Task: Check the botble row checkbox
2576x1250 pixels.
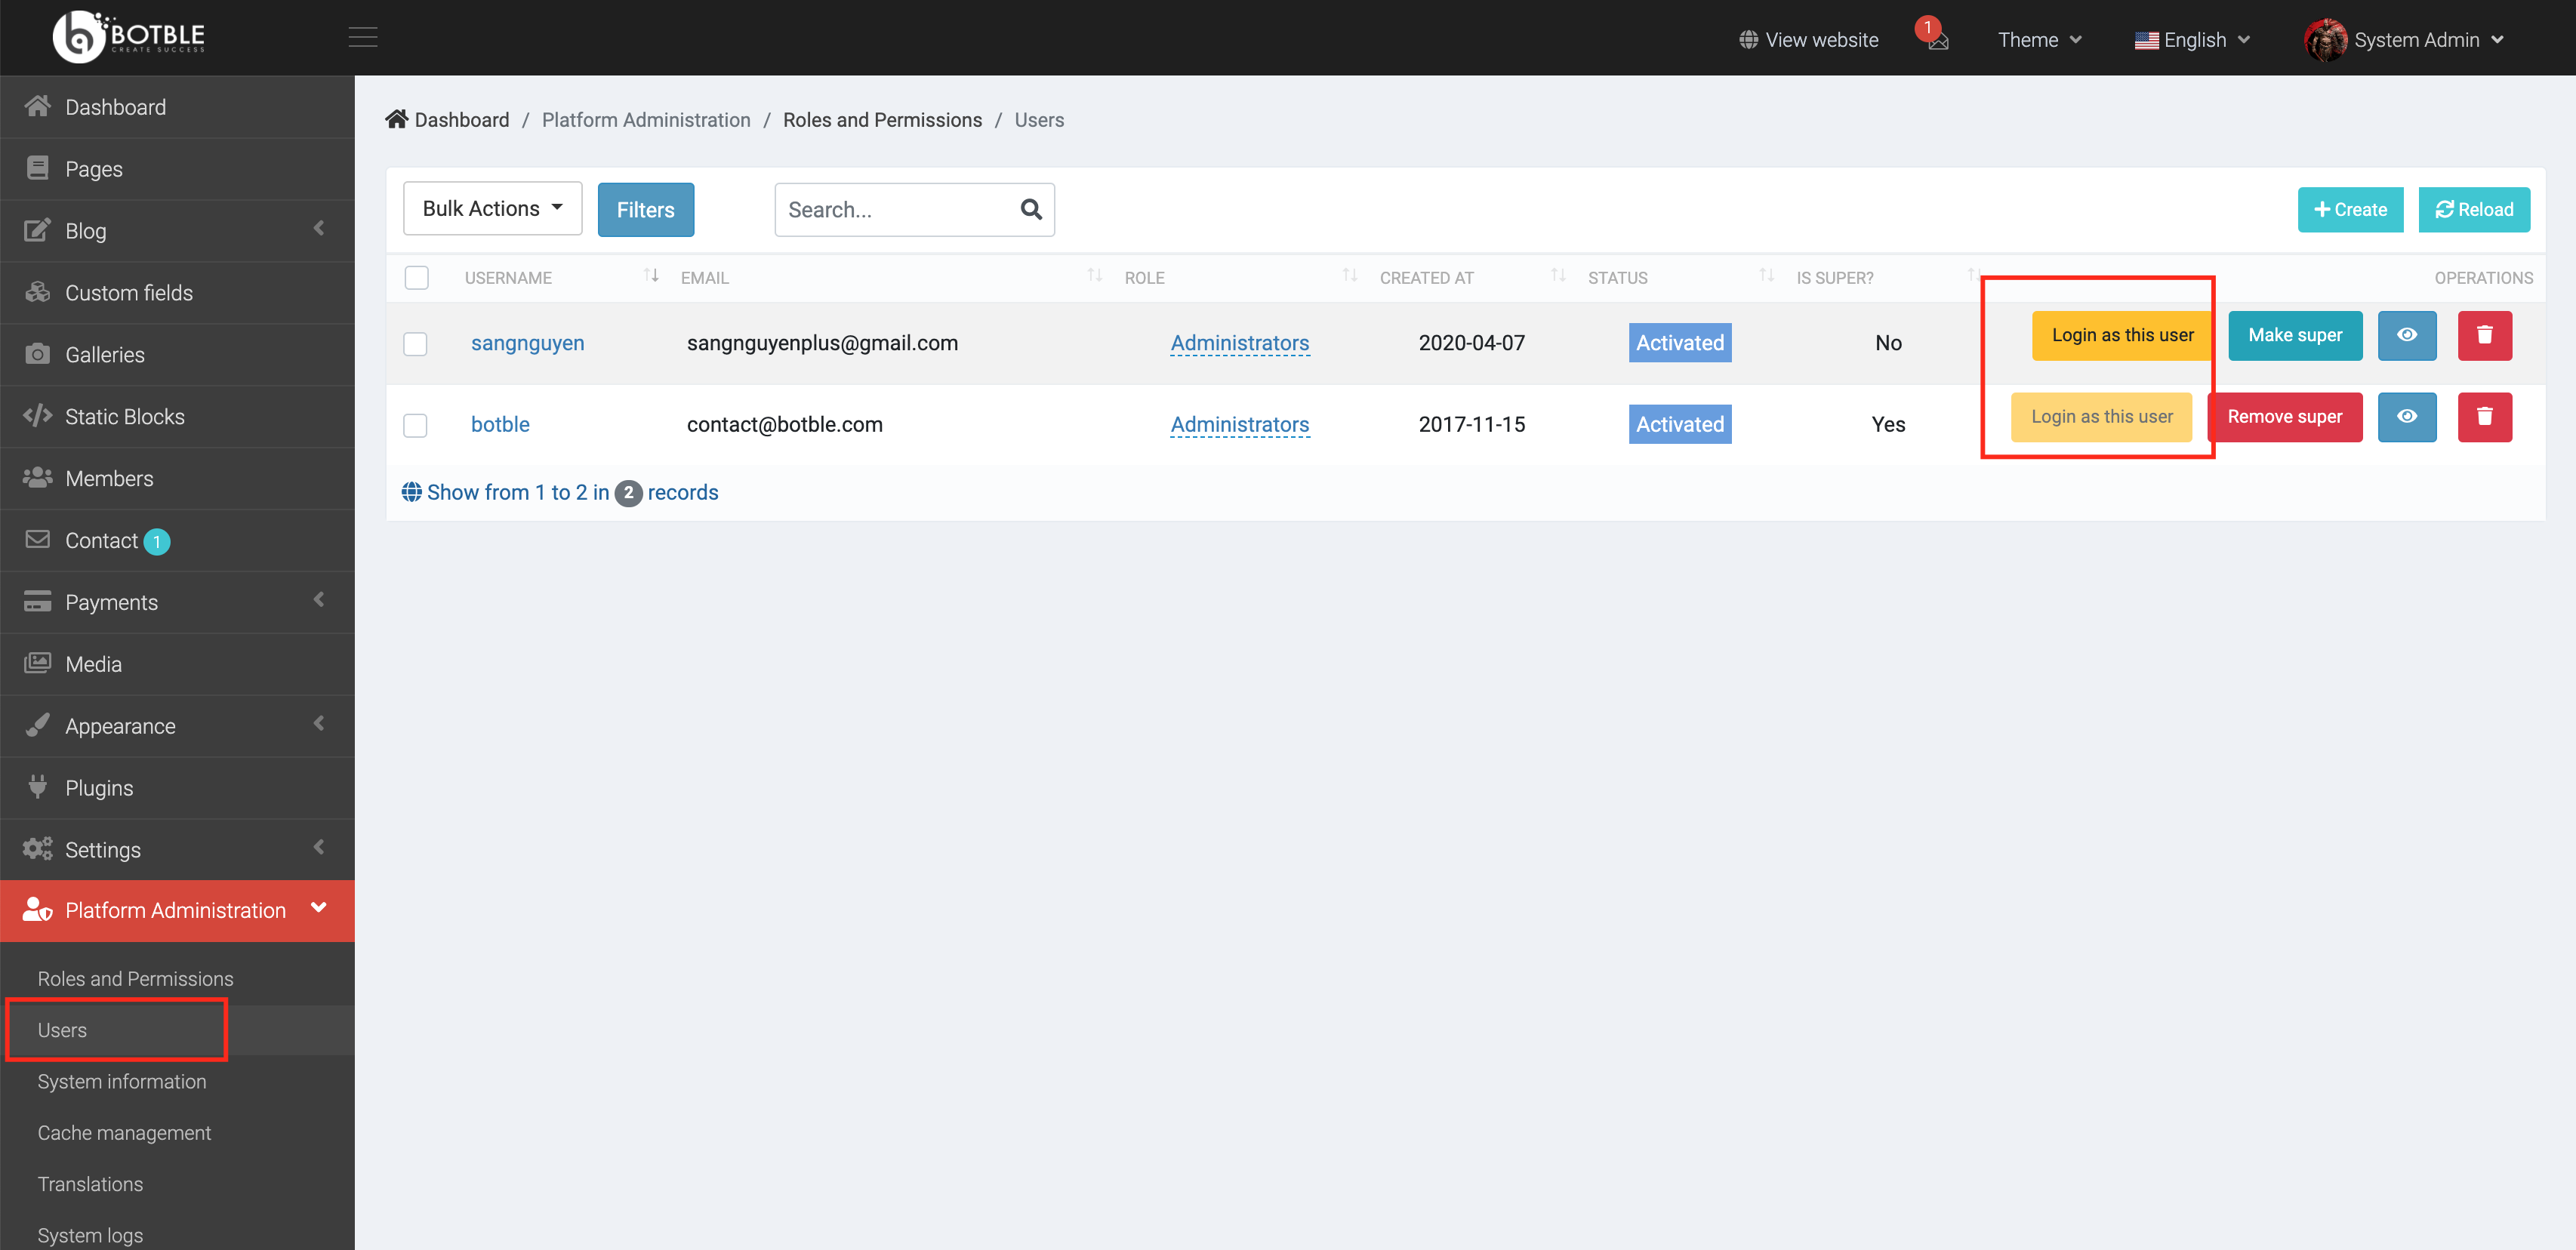Action: point(415,425)
